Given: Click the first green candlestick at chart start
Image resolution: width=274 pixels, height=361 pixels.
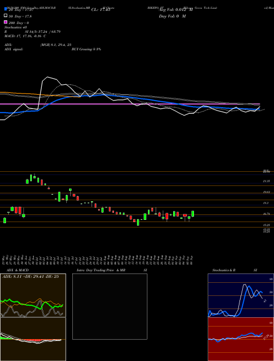Looking at the screenshot, I should [x=4, y=220].
